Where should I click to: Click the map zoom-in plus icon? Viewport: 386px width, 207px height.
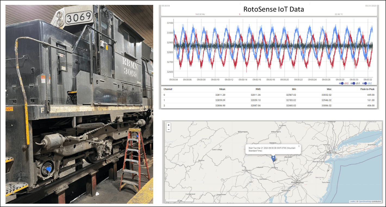(x=169, y=125)
